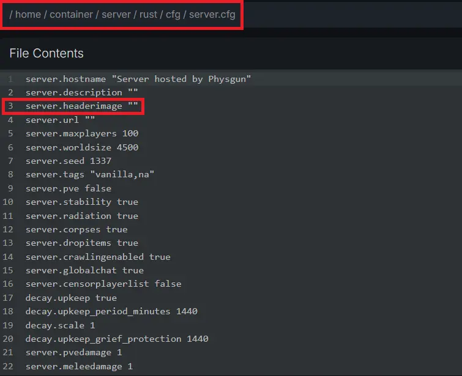The width and height of the screenshot is (462, 376).
Task: Navigate to the container breadcrumb folder
Action: click(x=73, y=14)
